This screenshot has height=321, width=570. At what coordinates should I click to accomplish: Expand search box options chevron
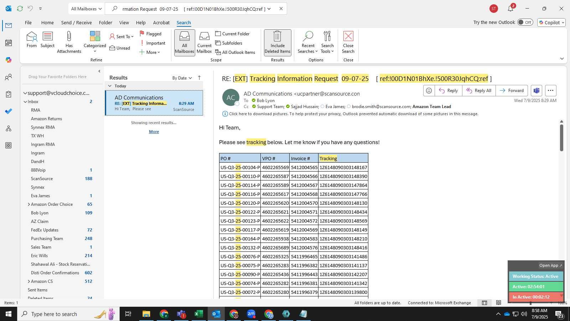tap(269, 9)
